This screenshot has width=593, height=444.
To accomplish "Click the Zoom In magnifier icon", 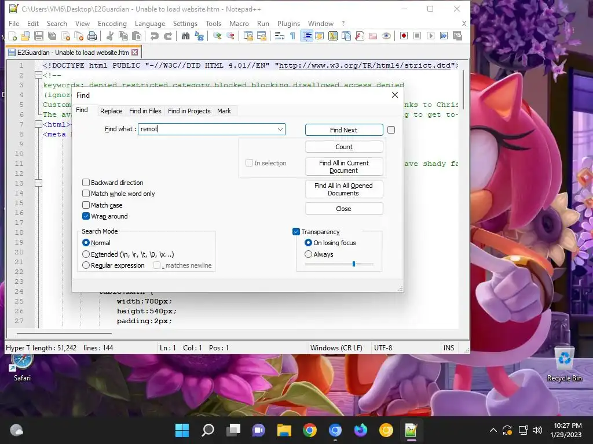I will [217, 36].
